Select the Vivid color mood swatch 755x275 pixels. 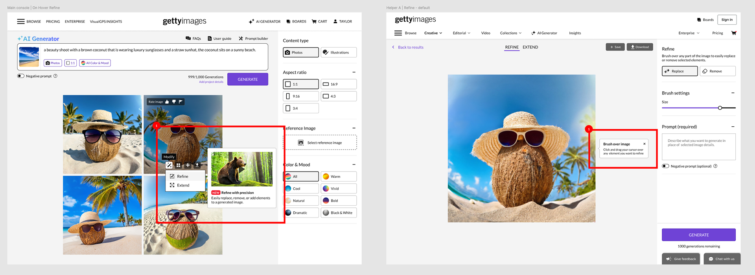click(x=339, y=189)
